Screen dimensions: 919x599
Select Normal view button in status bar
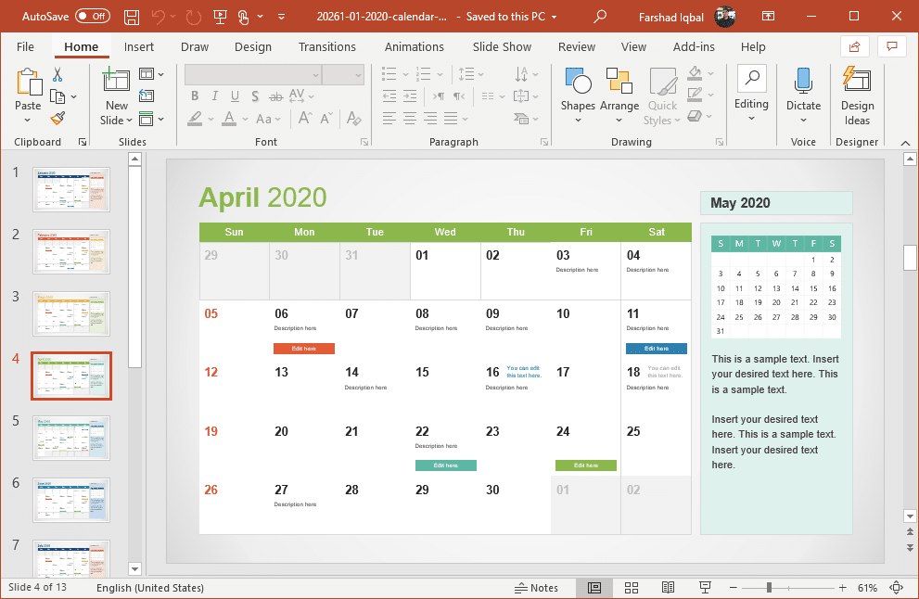[x=594, y=588]
